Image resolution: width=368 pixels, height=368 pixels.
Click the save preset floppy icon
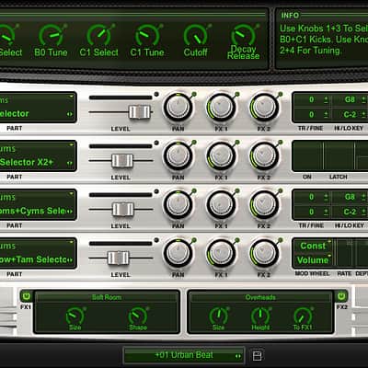(258, 356)
